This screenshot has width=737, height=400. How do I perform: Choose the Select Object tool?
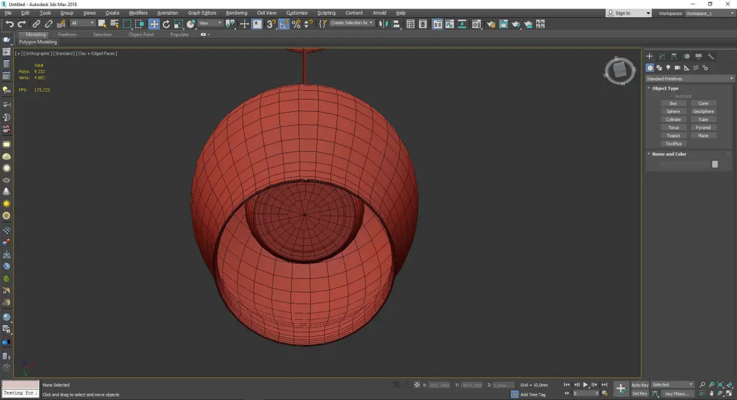click(102, 24)
